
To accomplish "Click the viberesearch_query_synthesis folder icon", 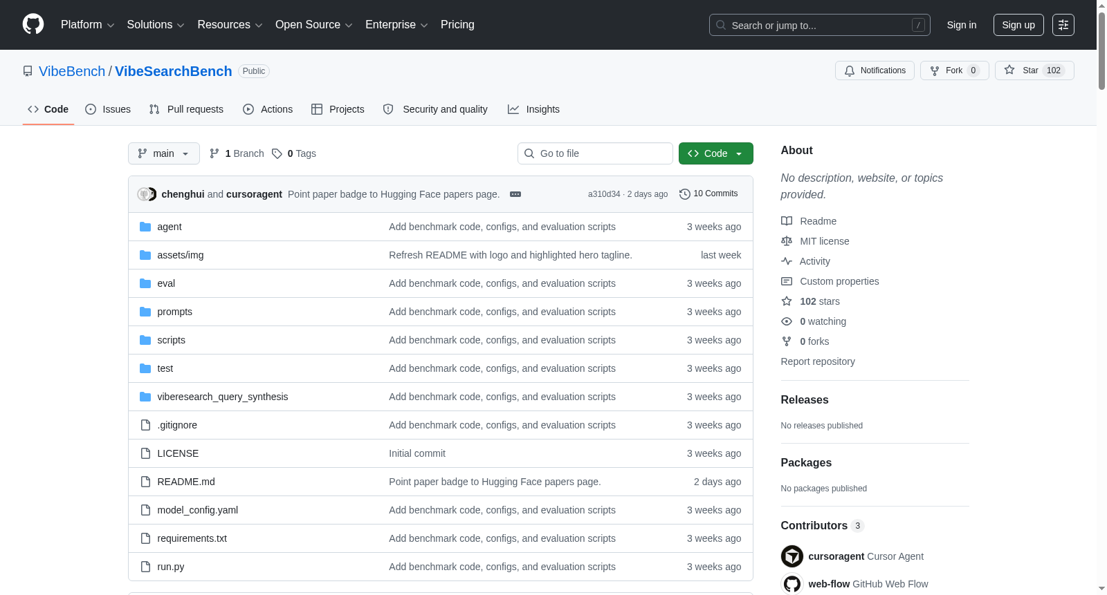I will [145, 397].
